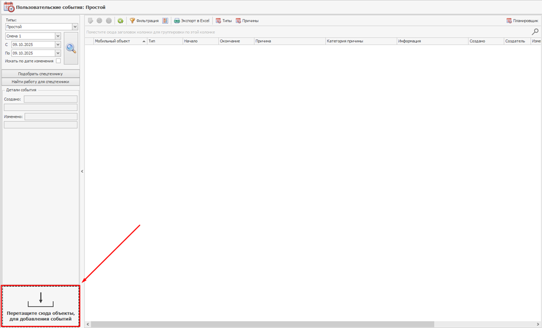Click the Подобрать спецтехнику button
Viewport: 542px width, 328px height.
(41, 73)
